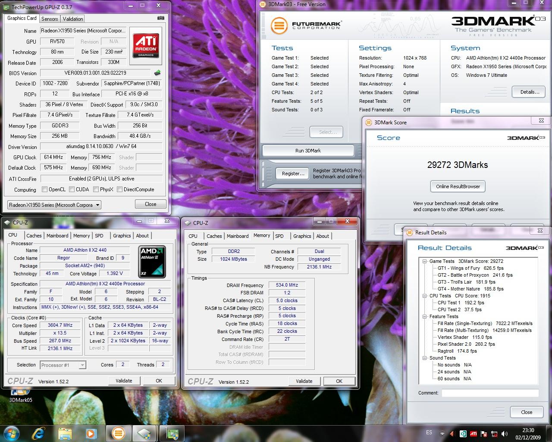The width and height of the screenshot is (552, 442).
Task: Click the ATI CrossFire status field
Action: 101,178
